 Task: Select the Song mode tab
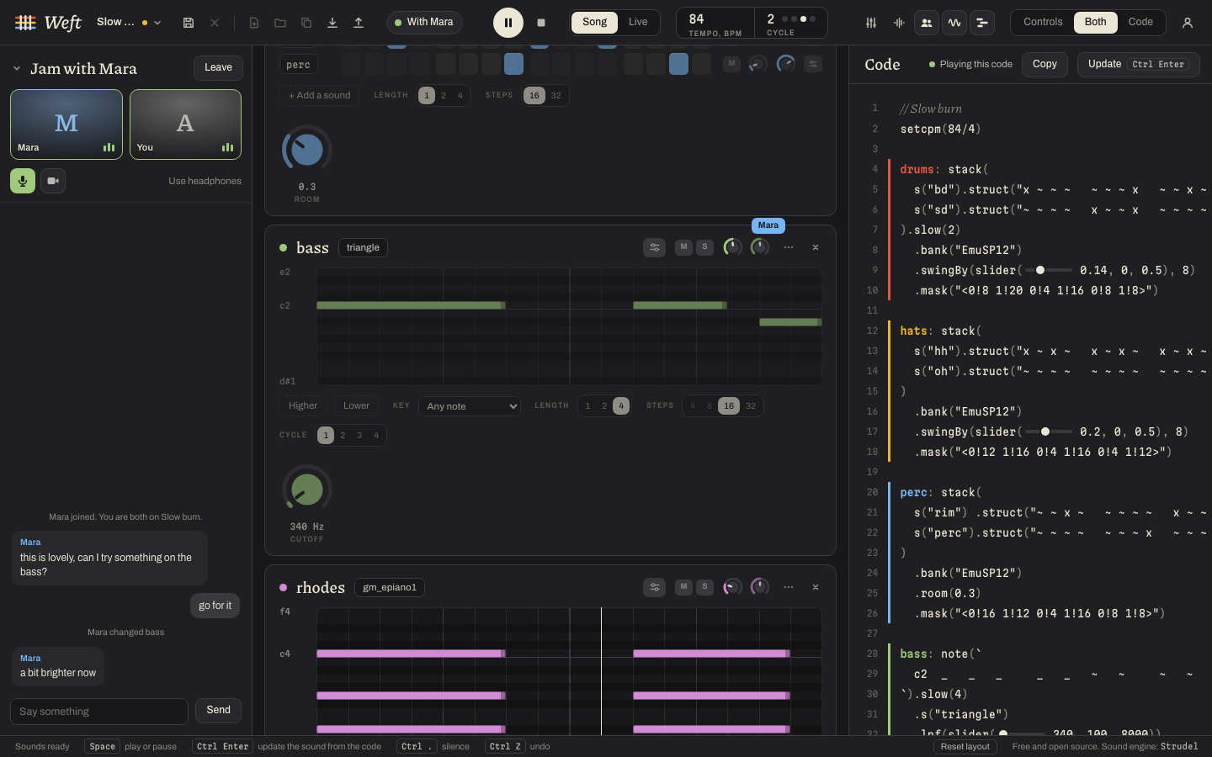pyautogui.click(x=594, y=23)
